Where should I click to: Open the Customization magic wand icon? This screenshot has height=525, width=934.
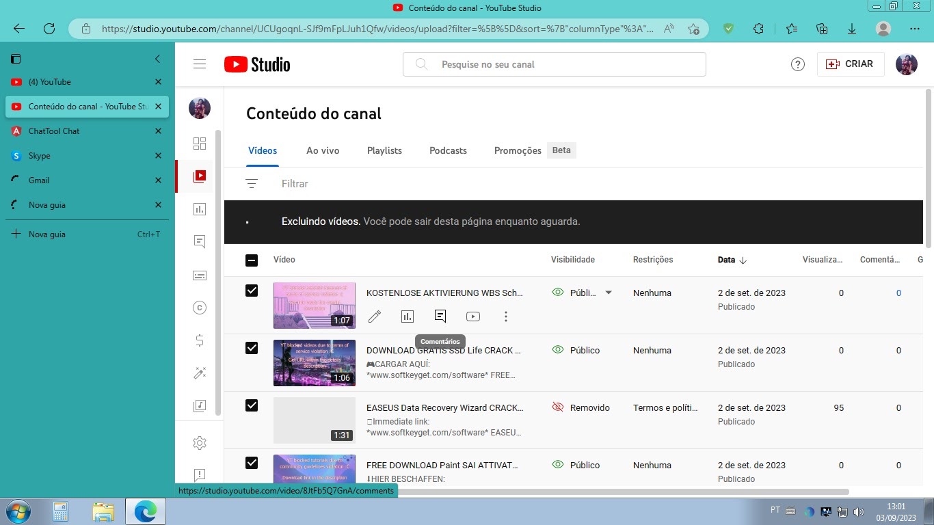200,373
